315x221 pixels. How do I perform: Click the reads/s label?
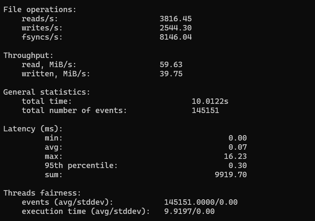coord(40,19)
